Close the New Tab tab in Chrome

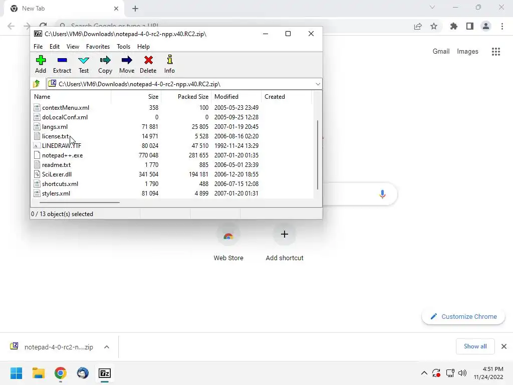tap(116, 9)
